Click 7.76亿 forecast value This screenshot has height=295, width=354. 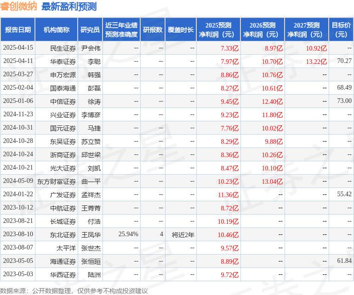pos(229,128)
